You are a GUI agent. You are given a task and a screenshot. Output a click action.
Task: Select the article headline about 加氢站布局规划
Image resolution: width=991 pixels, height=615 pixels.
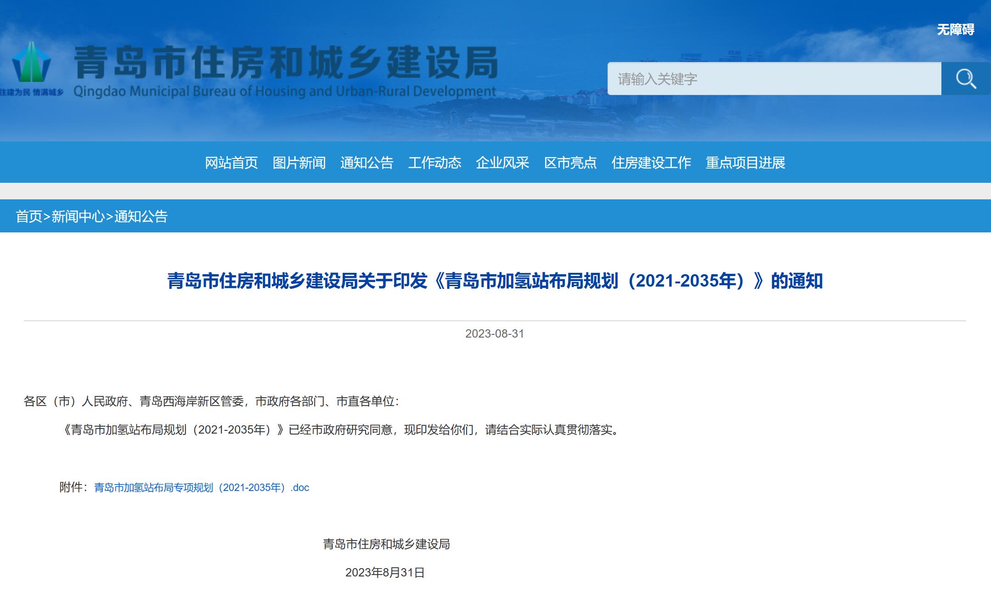[495, 281]
